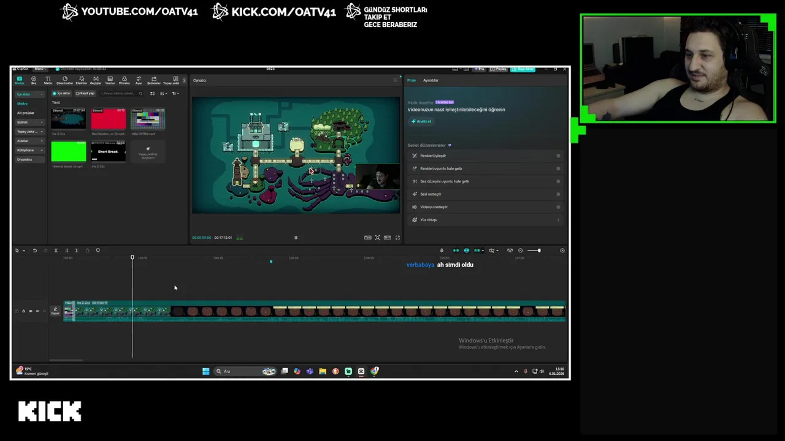Click the marker shield icon in timeline toolbar
Viewport: 785px width, 441px height.
coord(98,251)
